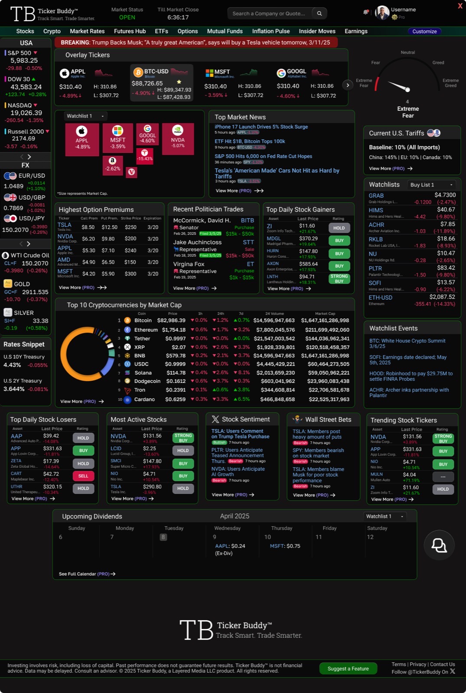Click the Ticker Buddy TB header logo
This screenshot has width=466, height=693.
(23, 14)
